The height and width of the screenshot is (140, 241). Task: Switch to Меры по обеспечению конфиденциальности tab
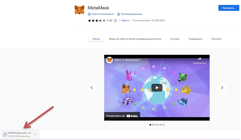135,39
